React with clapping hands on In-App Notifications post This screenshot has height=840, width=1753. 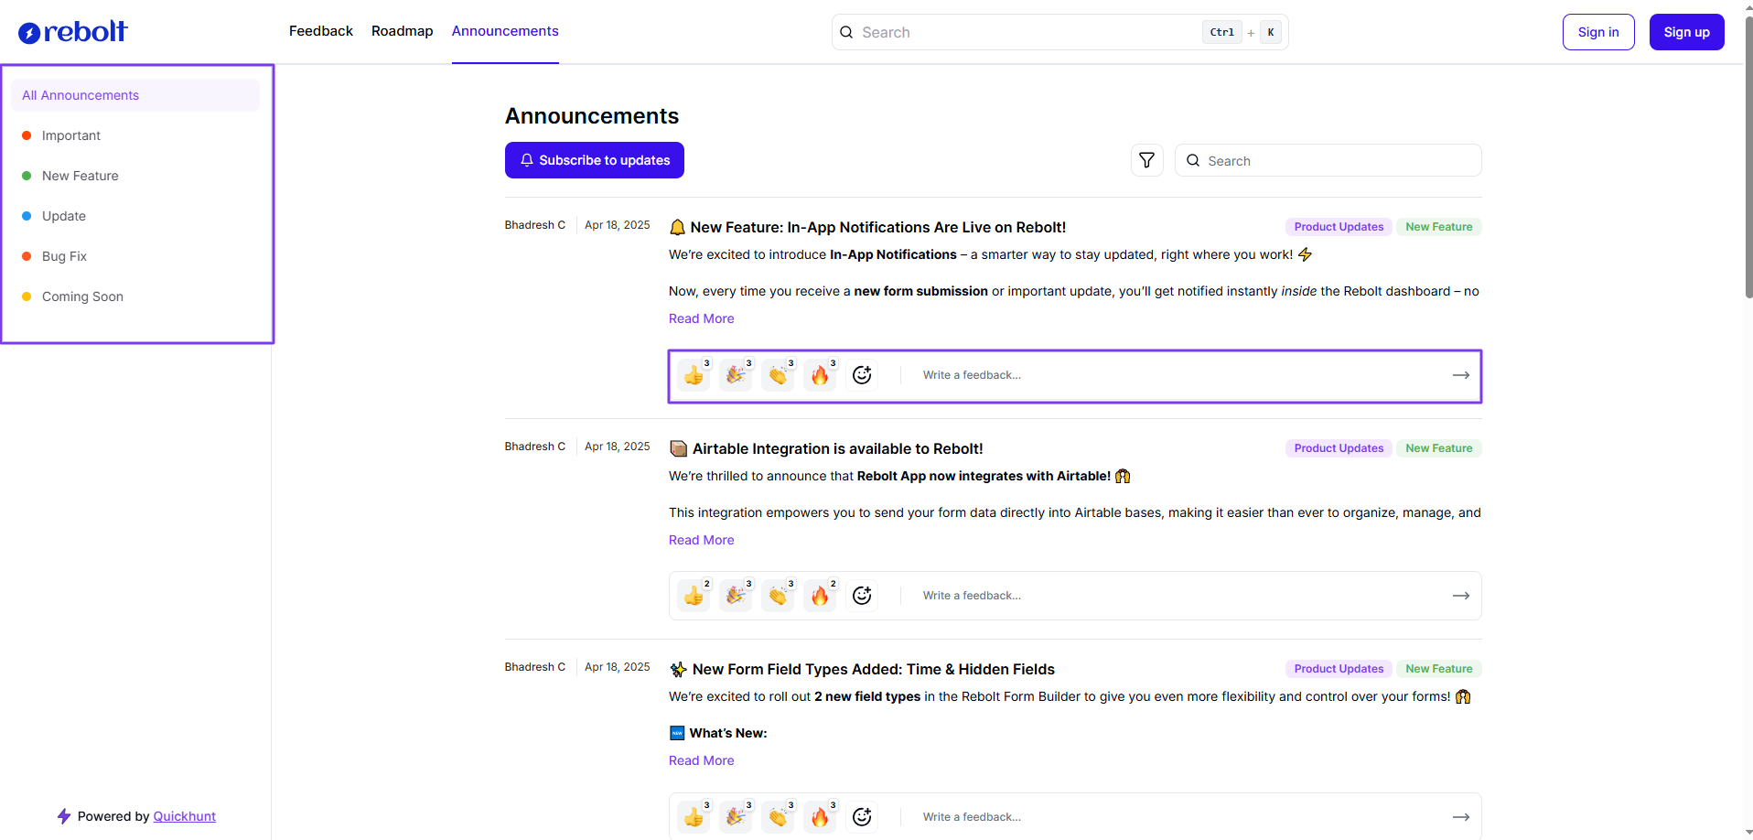(779, 374)
